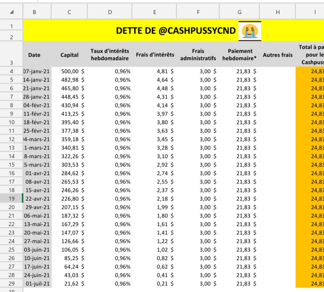This screenshot has width=324, height=292.
Task: Select the 3,80 $ interest cell
Action: click(x=154, y=122)
